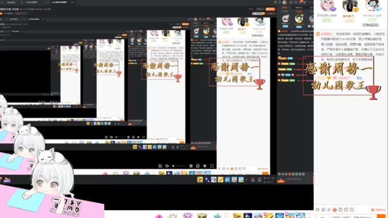The height and width of the screenshot is (218, 388).
Task: Pick the yellow ticket gift in dark nested gift bar
Action: coord(221,179)
